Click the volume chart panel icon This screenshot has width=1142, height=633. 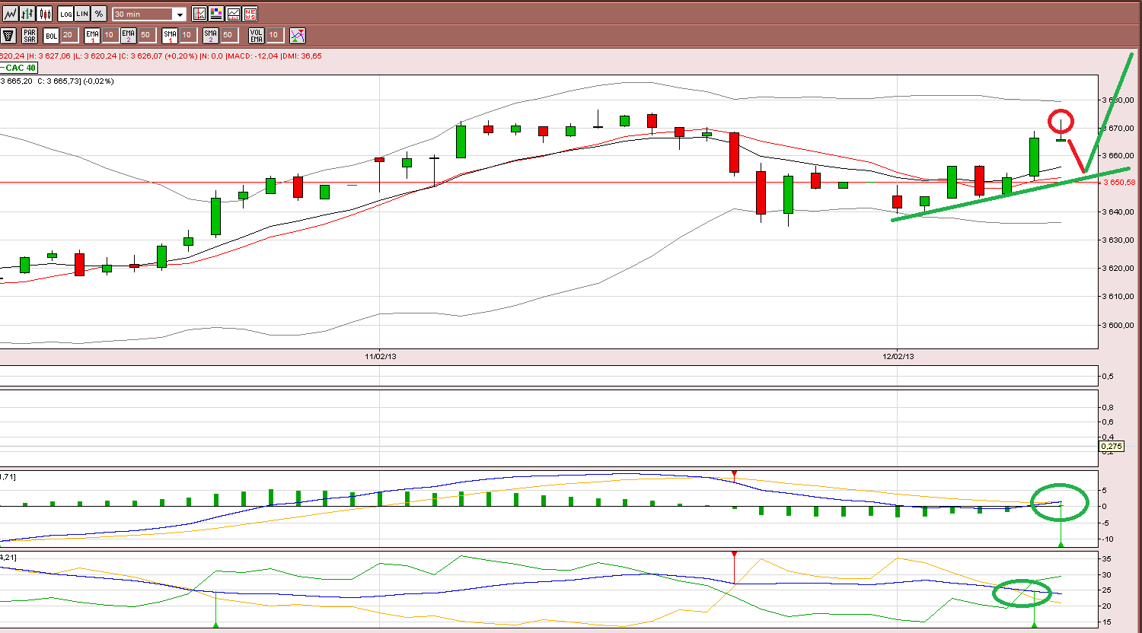click(233, 14)
